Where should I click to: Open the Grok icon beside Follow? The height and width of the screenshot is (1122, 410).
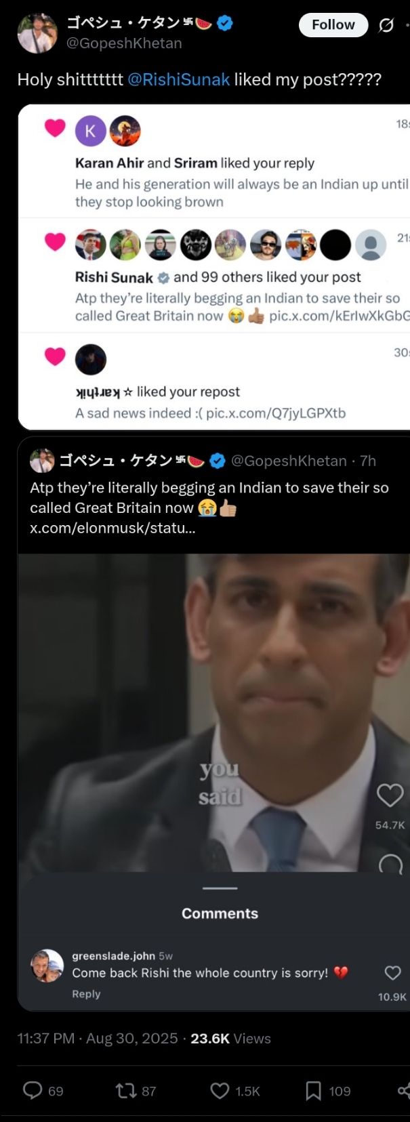click(x=386, y=25)
